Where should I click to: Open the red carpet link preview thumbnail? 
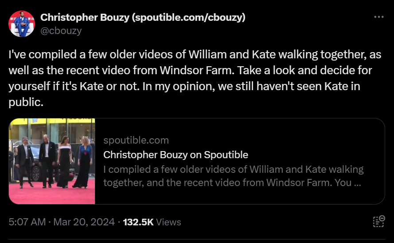coord(52,161)
